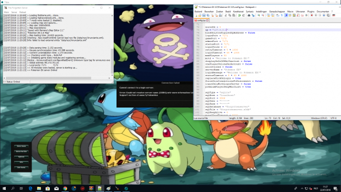Click the UTF-8 encoding status bar entry
The width and height of the screenshot is (341, 192).
pyautogui.click(x=333, y=118)
